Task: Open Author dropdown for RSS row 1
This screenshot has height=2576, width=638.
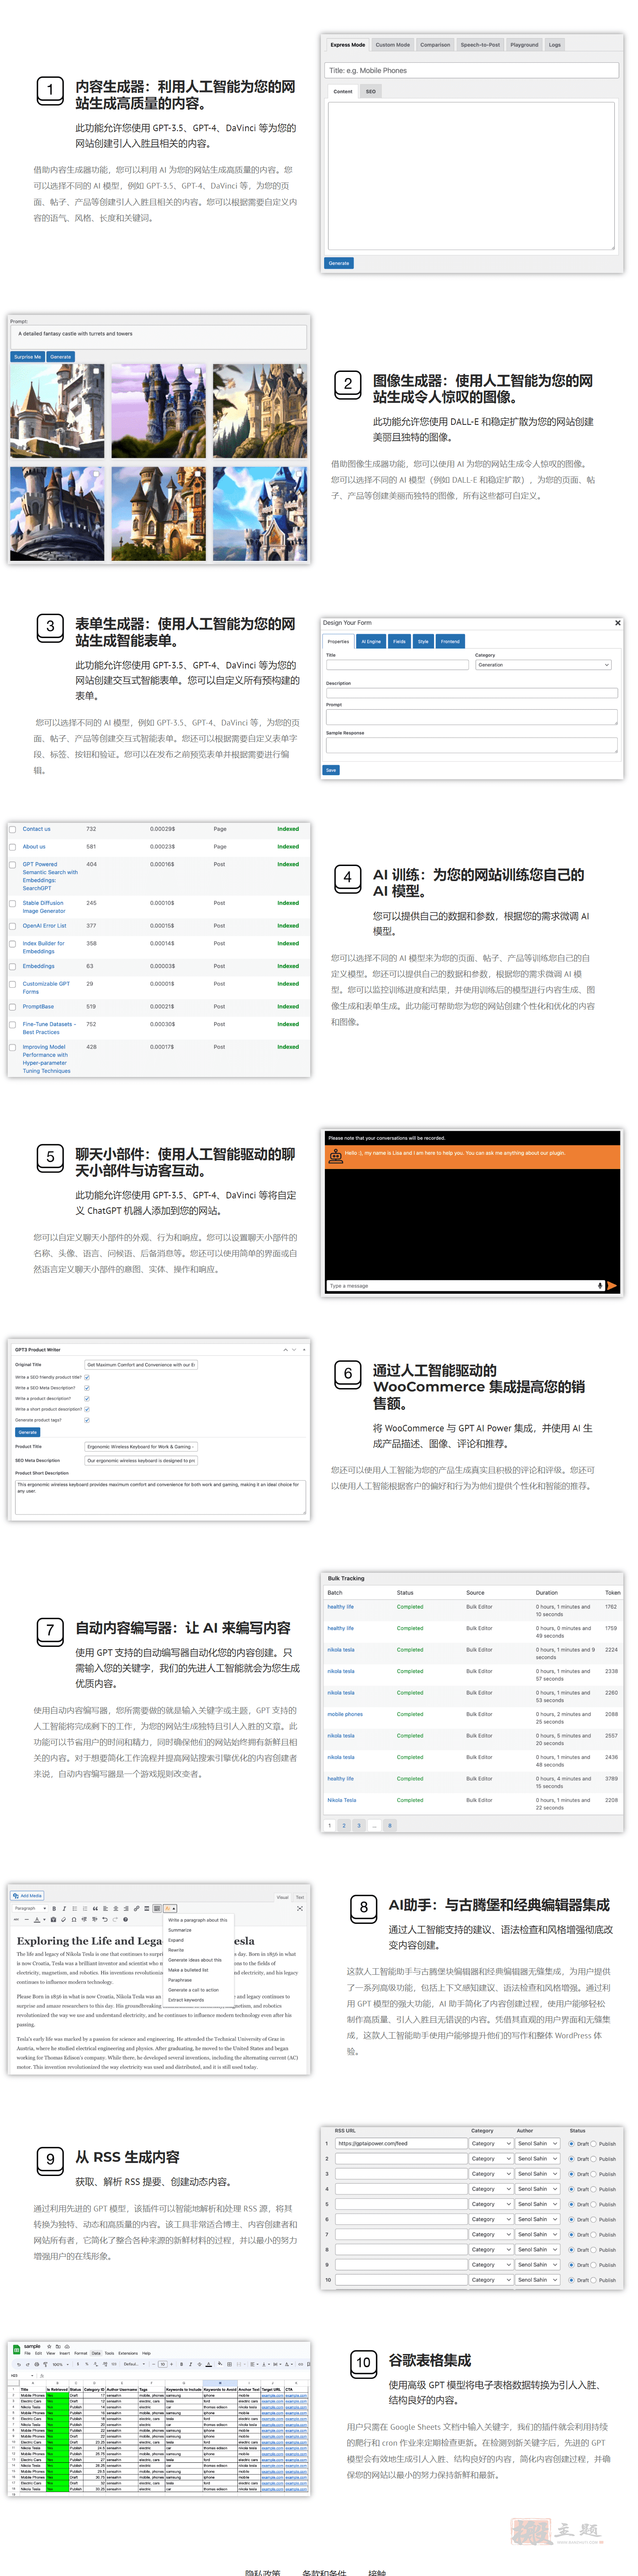Action: [538, 2144]
